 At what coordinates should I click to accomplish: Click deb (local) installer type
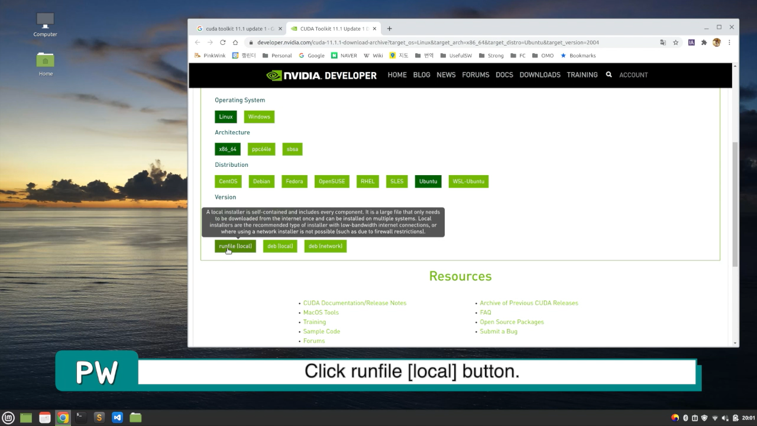[x=280, y=246]
